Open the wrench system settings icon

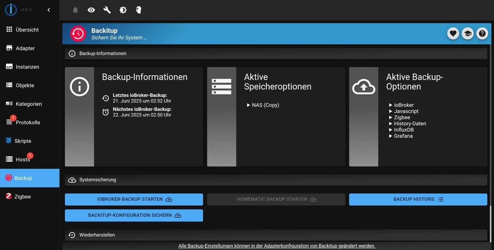(107, 10)
